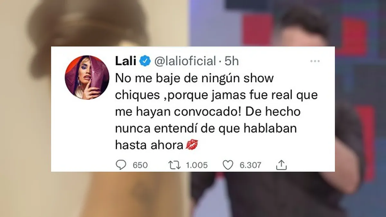The width and height of the screenshot is (386, 217).
Task: Like the tweet with the heart icon
Action: click(x=228, y=165)
